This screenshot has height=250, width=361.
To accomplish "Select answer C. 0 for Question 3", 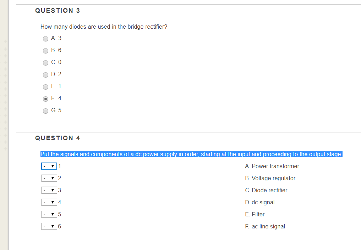I will (45, 63).
